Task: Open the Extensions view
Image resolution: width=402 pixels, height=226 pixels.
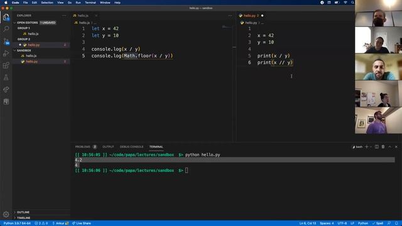Action: (6, 65)
